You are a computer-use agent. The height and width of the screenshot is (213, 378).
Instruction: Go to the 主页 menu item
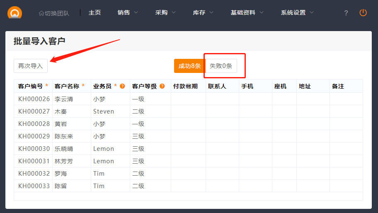click(x=94, y=12)
